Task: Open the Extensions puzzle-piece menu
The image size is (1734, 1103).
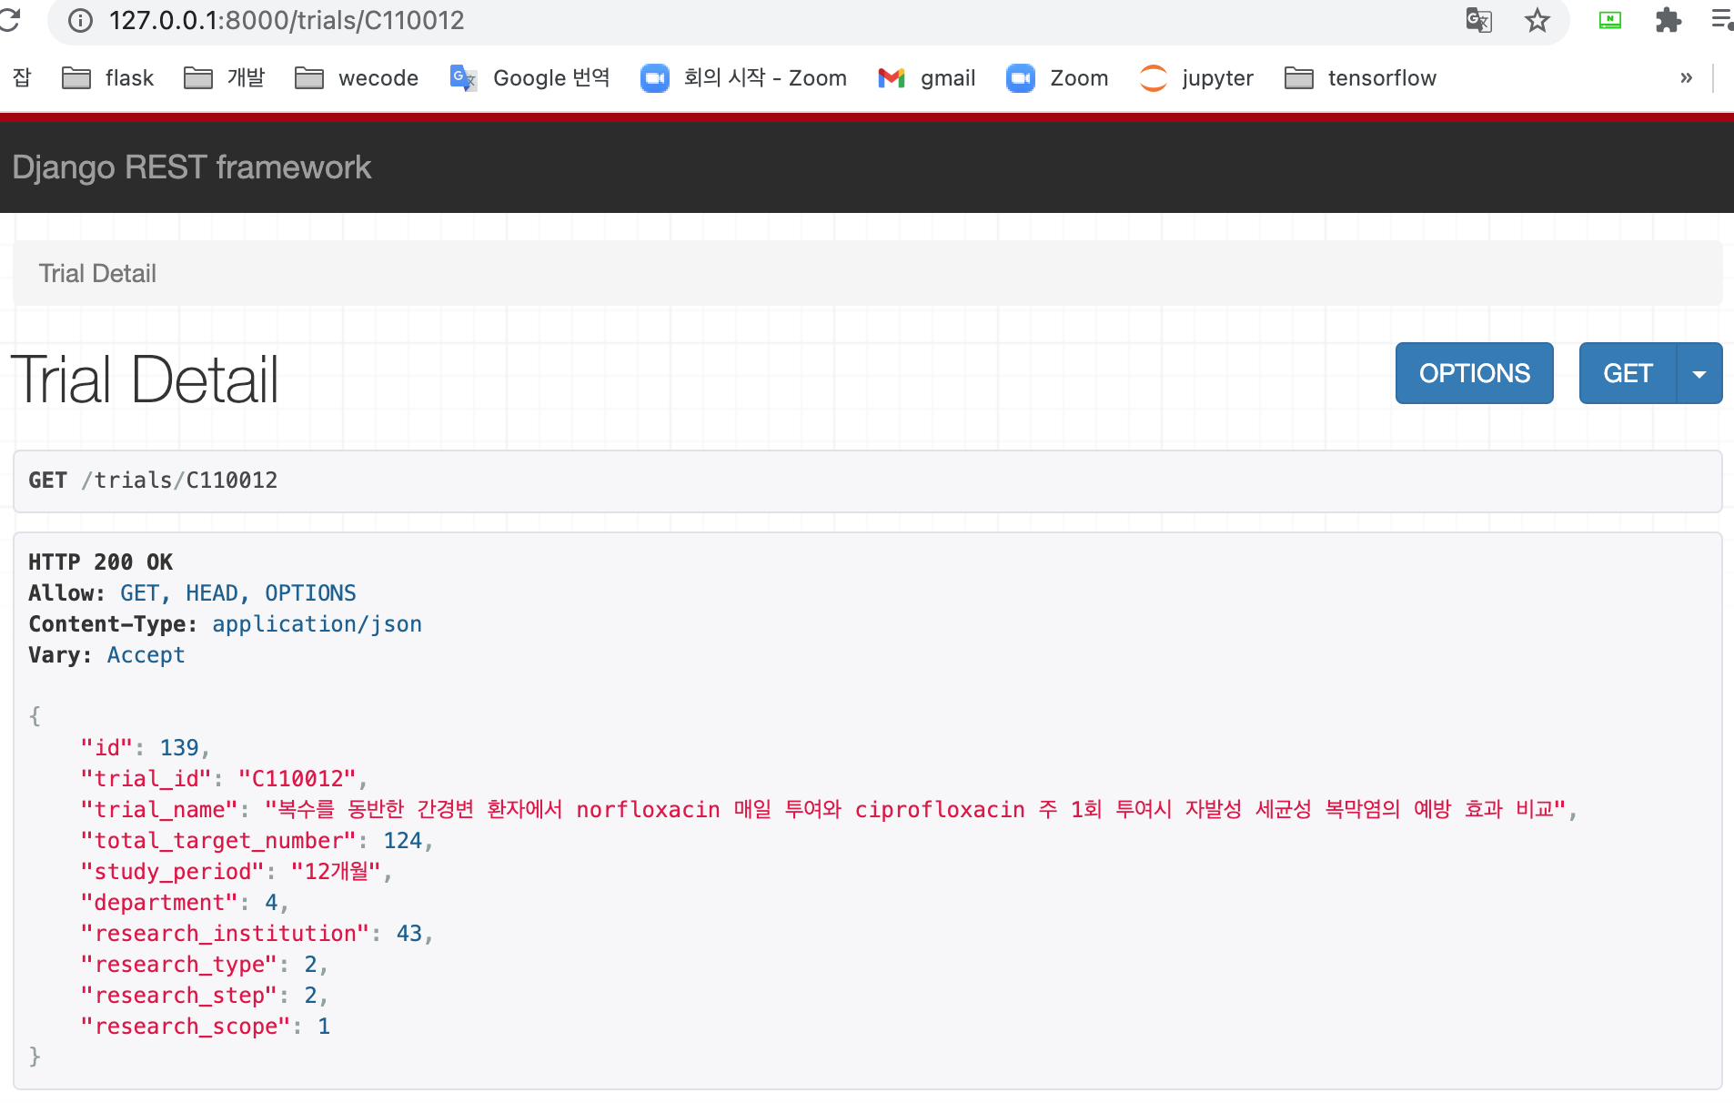Action: pos(1668,20)
